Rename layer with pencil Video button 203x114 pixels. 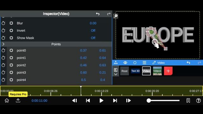159,63
